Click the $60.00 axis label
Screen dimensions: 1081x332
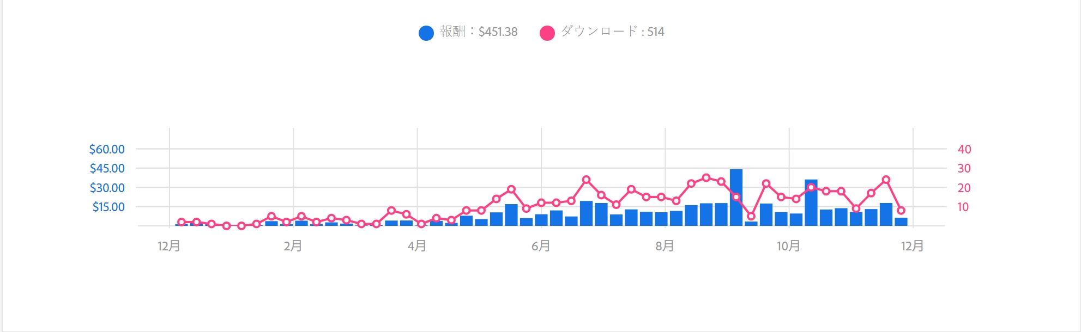pyautogui.click(x=107, y=149)
